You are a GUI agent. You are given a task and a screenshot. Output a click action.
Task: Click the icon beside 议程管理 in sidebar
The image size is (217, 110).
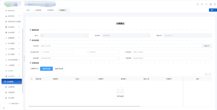pyautogui.click(x=6, y=92)
